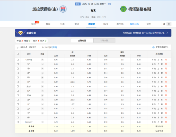Click the arrow icon next to 删除选中

click(x=18, y=47)
